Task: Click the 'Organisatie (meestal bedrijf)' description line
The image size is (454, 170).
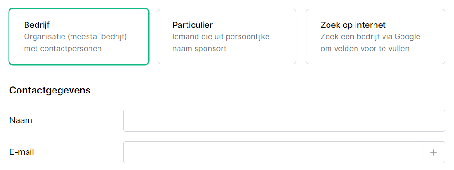Action: point(76,37)
